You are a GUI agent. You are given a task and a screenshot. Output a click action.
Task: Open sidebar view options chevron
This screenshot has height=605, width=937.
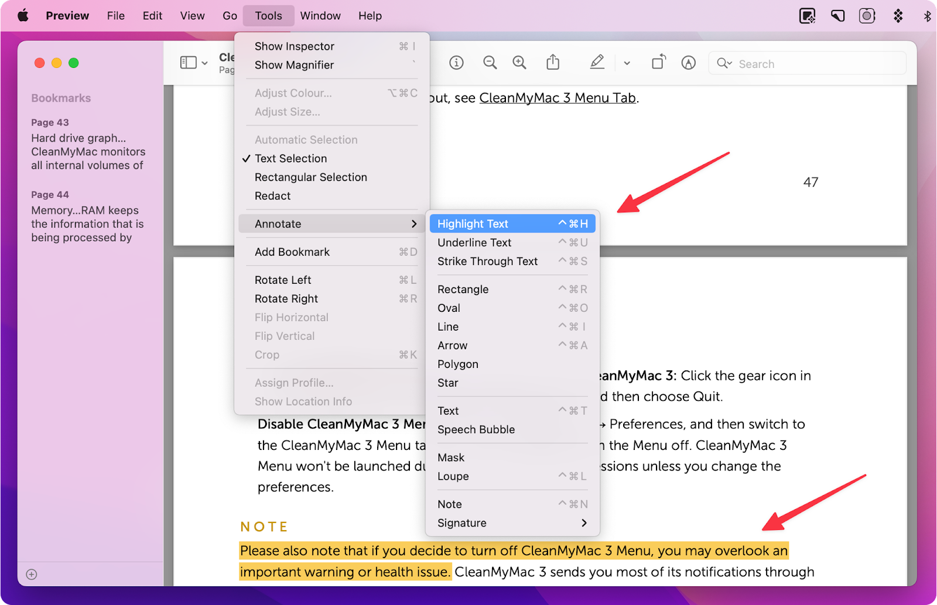(204, 63)
